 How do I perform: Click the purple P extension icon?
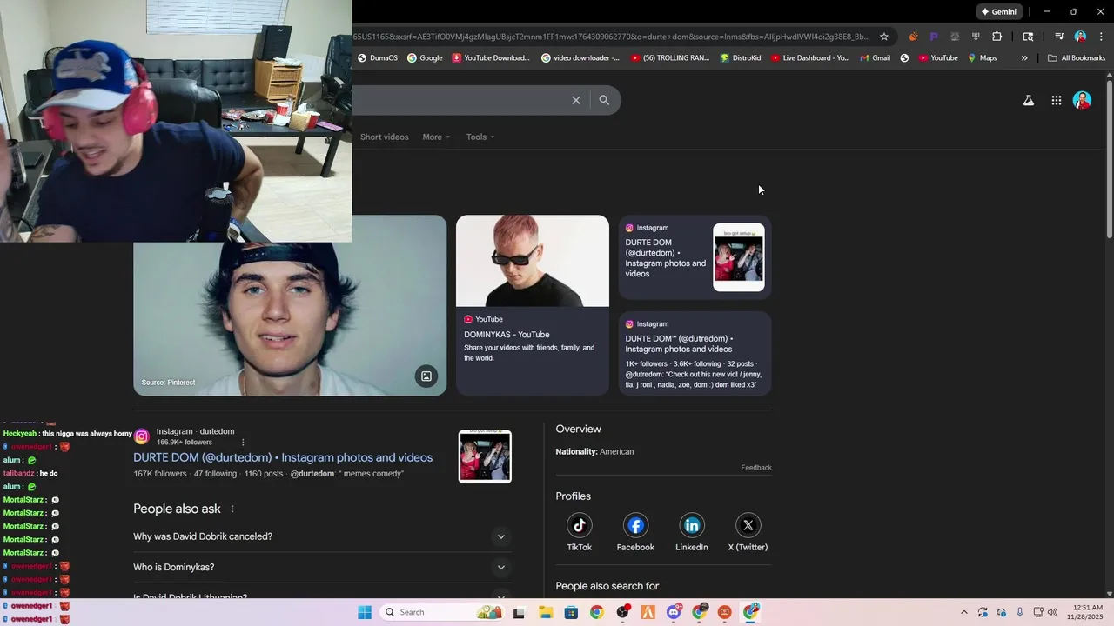[934, 37]
